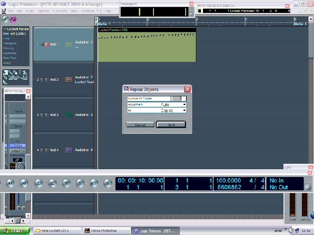This screenshot has height=235, width=314.
Task: Open the Functions menu
Action: (x=60, y=11)
